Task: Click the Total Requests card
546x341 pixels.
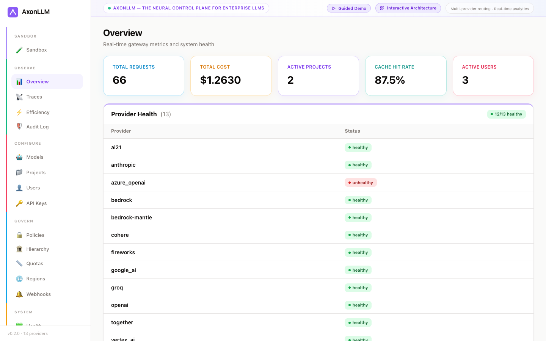Action: tap(144, 76)
